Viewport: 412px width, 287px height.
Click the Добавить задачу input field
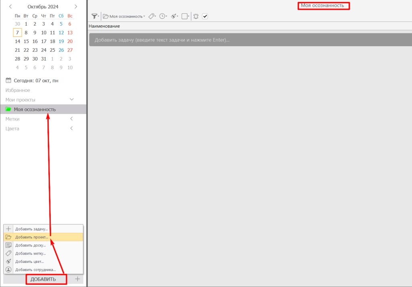(x=249, y=40)
